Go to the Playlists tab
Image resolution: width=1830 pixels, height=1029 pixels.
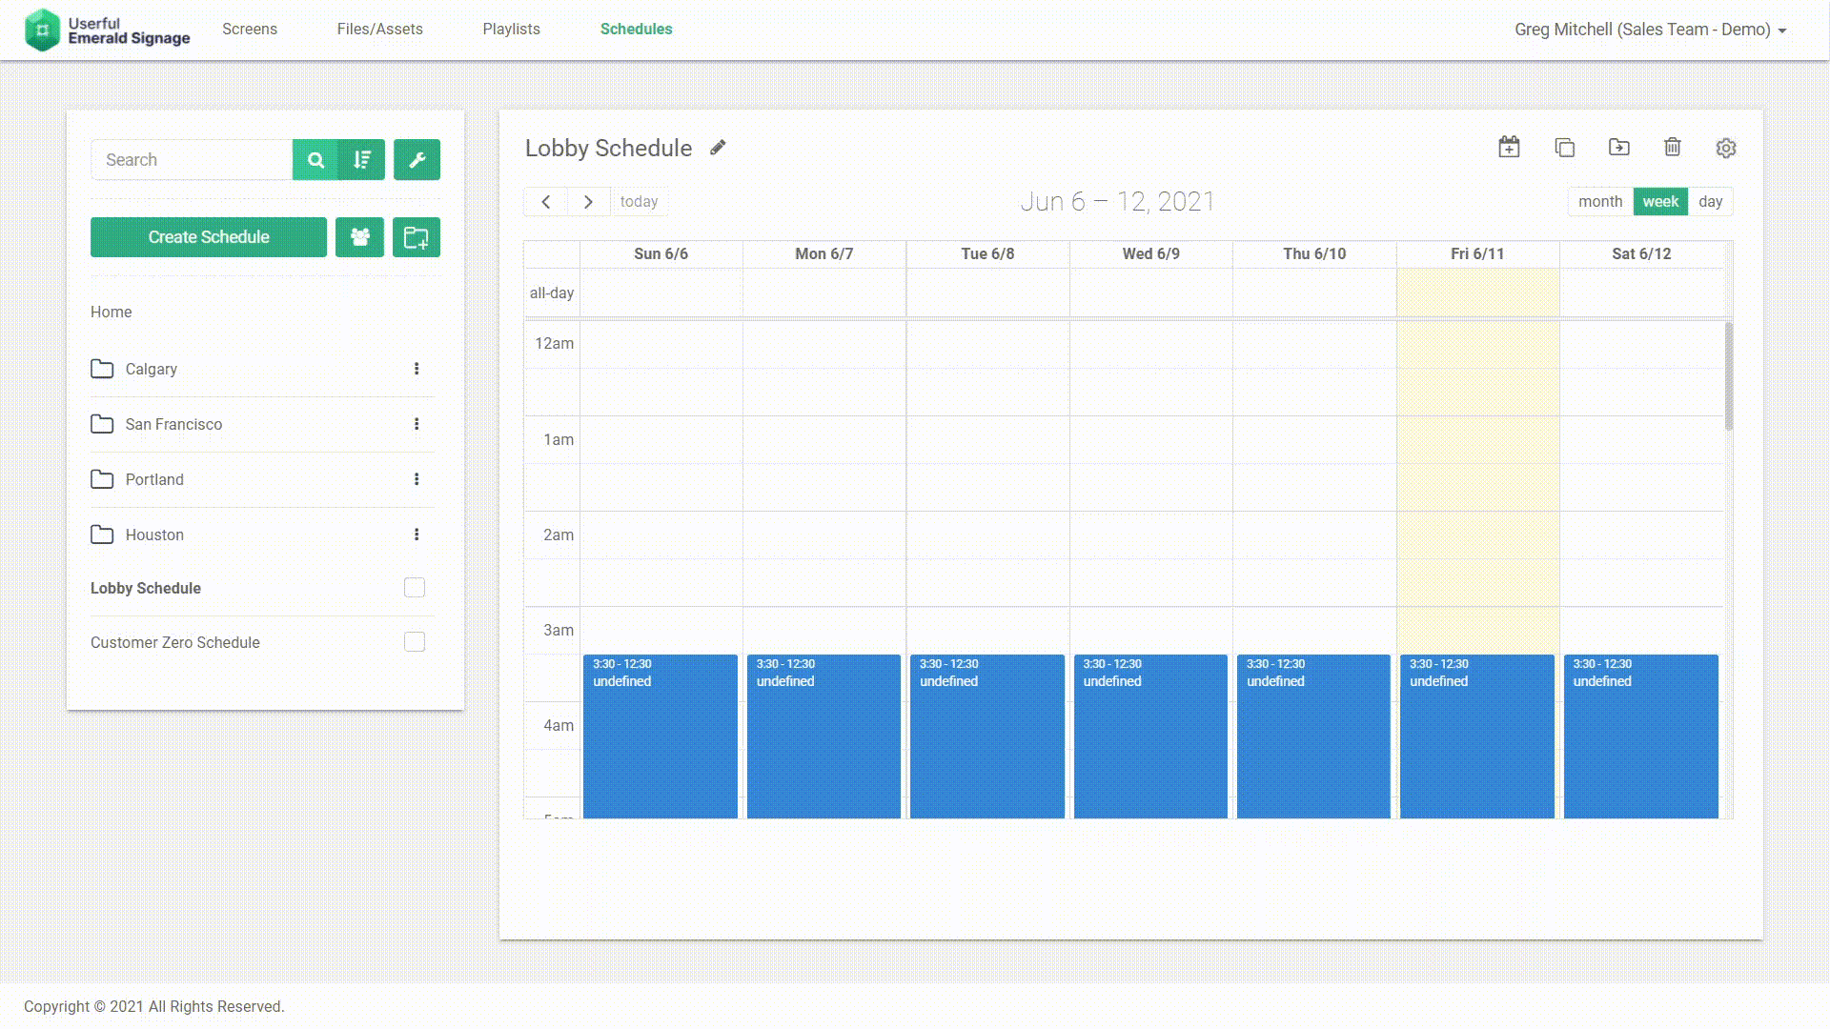[x=511, y=30]
